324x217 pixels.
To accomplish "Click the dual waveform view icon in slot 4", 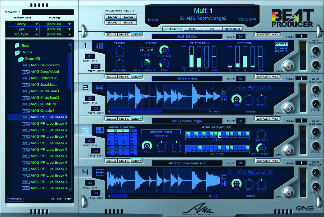I will tap(224, 177).
